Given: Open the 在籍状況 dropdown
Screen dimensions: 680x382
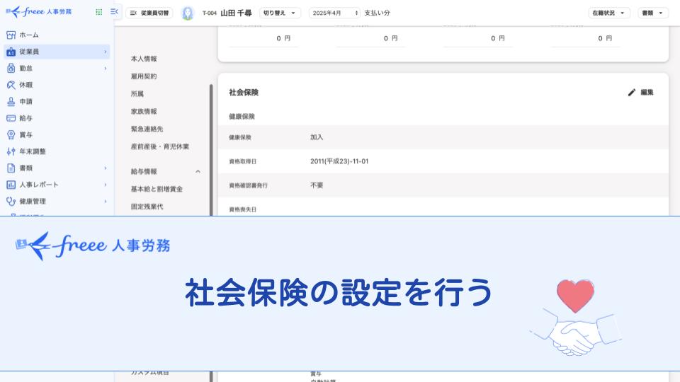Looking at the screenshot, I should (609, 13).
